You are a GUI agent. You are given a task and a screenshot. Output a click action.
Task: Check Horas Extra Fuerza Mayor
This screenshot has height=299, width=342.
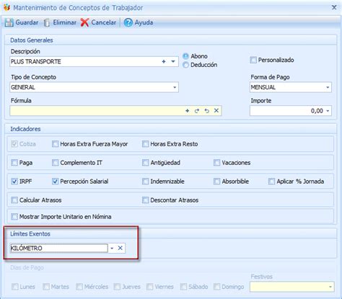point(55,144)
